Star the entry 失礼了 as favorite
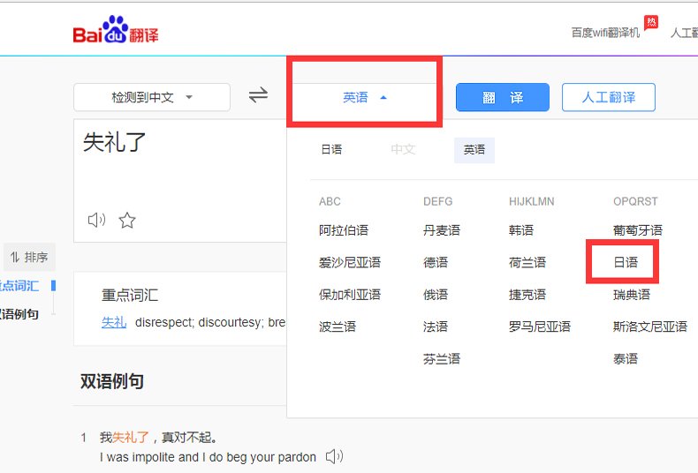 point(127,220)
